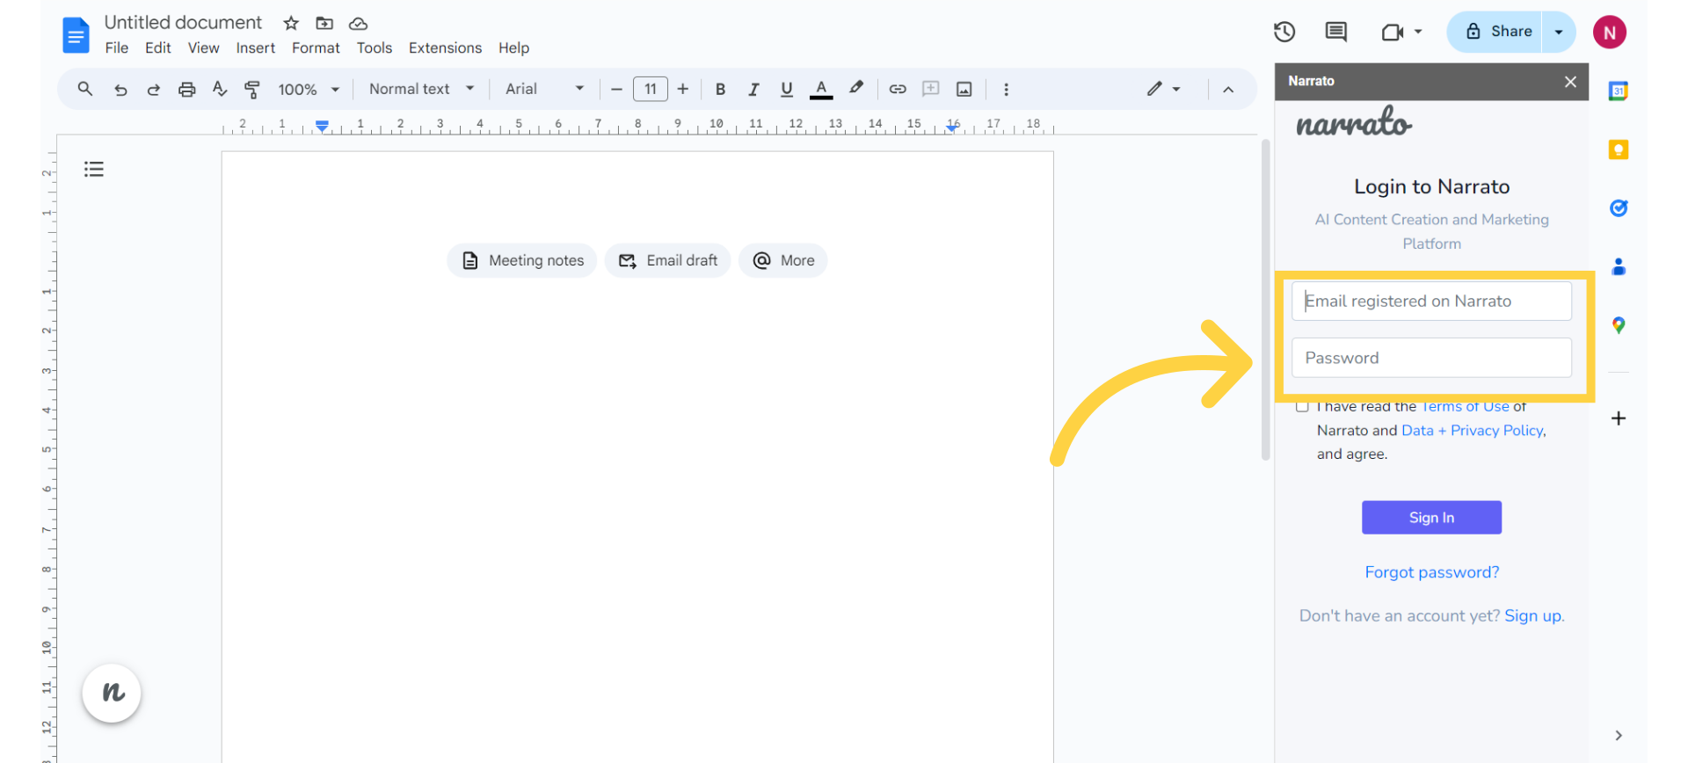Hide the side panel with the chevron

pos(1619,736)
